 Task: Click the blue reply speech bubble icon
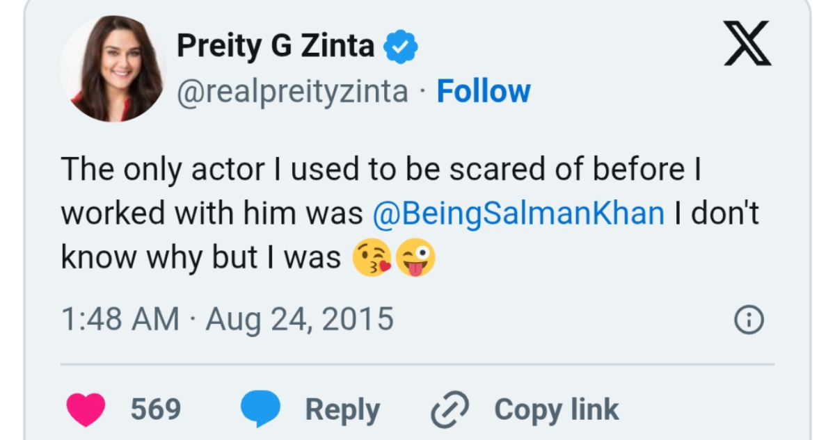260,409
